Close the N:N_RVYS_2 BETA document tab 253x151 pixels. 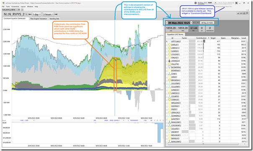pos(19,10)
